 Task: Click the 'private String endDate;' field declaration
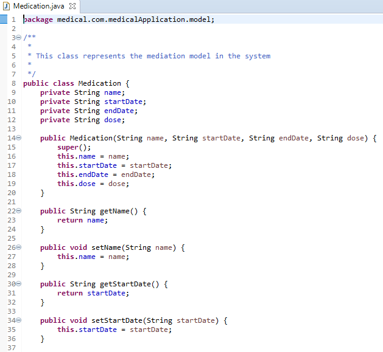coord(89,111)
